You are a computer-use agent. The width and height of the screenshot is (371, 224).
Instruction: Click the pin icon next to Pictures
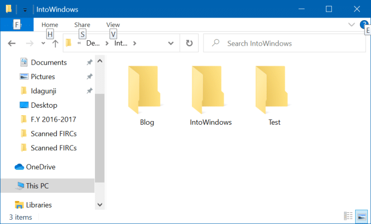point(90,76)
